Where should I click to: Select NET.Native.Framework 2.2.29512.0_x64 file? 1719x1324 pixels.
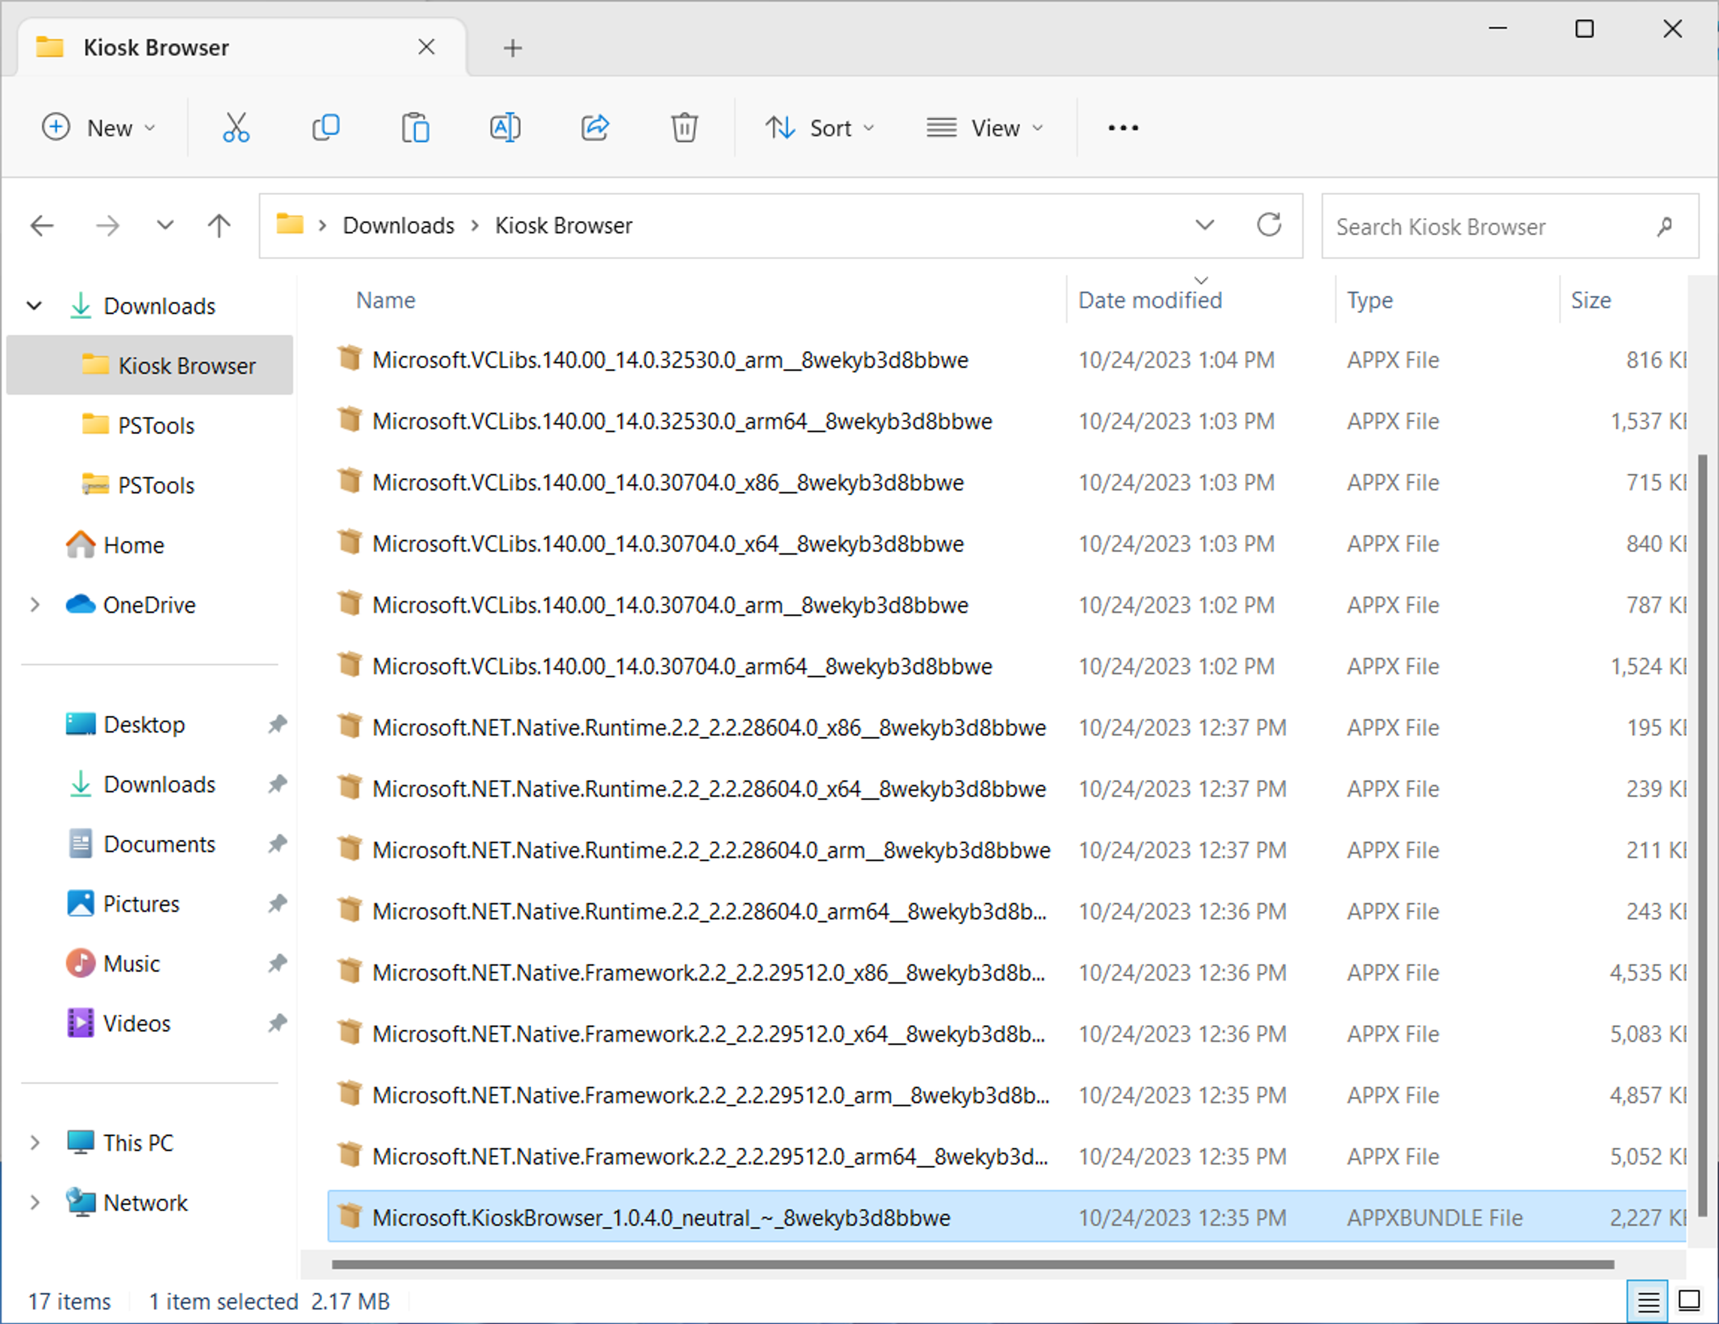(x=1007, y=1034)
